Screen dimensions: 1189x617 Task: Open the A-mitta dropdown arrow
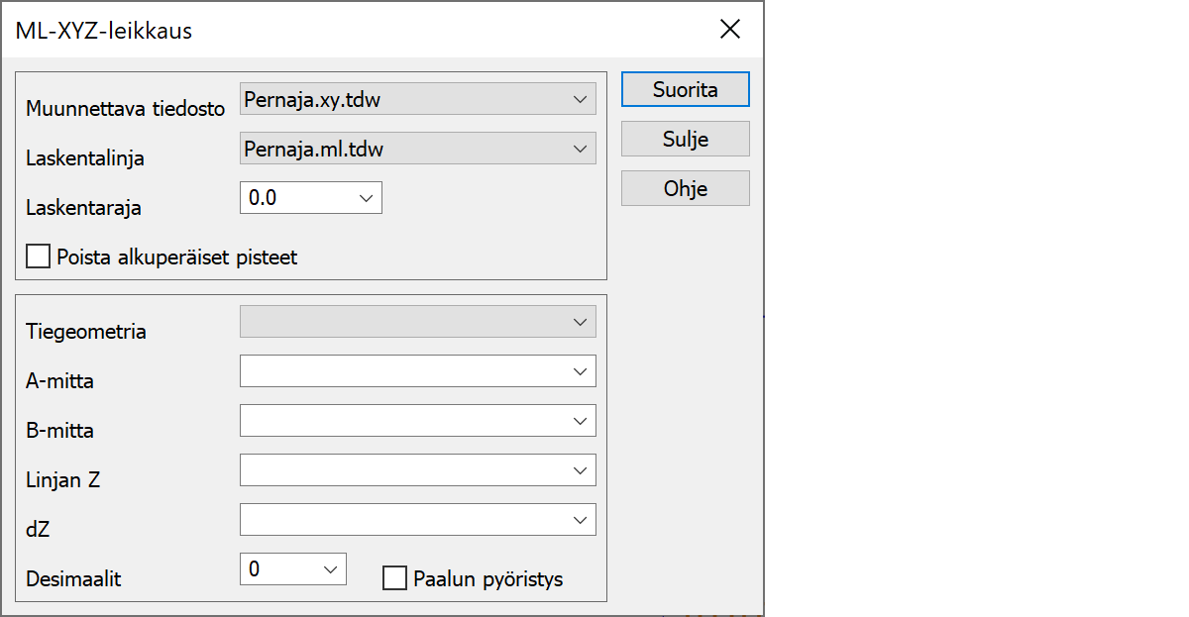tap(580, 371)
